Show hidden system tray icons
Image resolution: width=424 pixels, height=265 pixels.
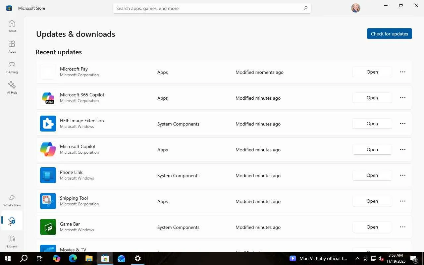tap(357, 258)
